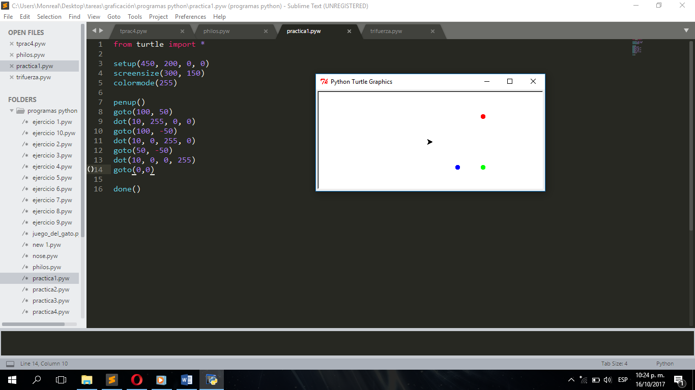Select trifuerza.pyw in Open Files

point(34,77)
